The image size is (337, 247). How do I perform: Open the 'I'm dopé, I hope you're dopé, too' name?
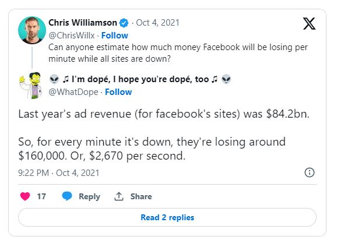point(140,79)
